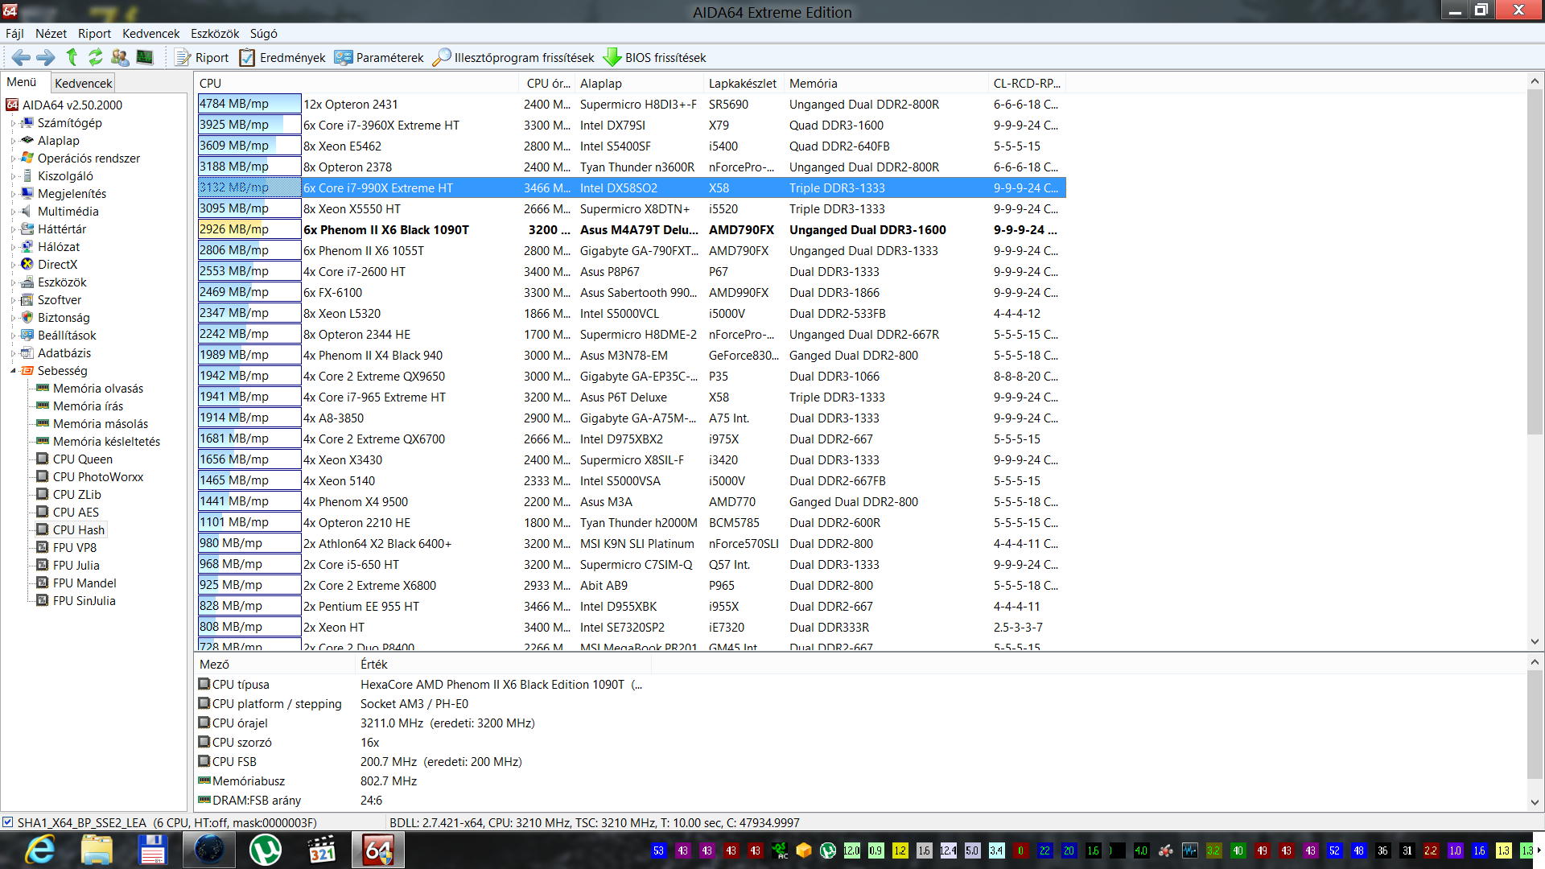Select FPU Julia benchmark
1545x869 pixels.
pos(76,566)
